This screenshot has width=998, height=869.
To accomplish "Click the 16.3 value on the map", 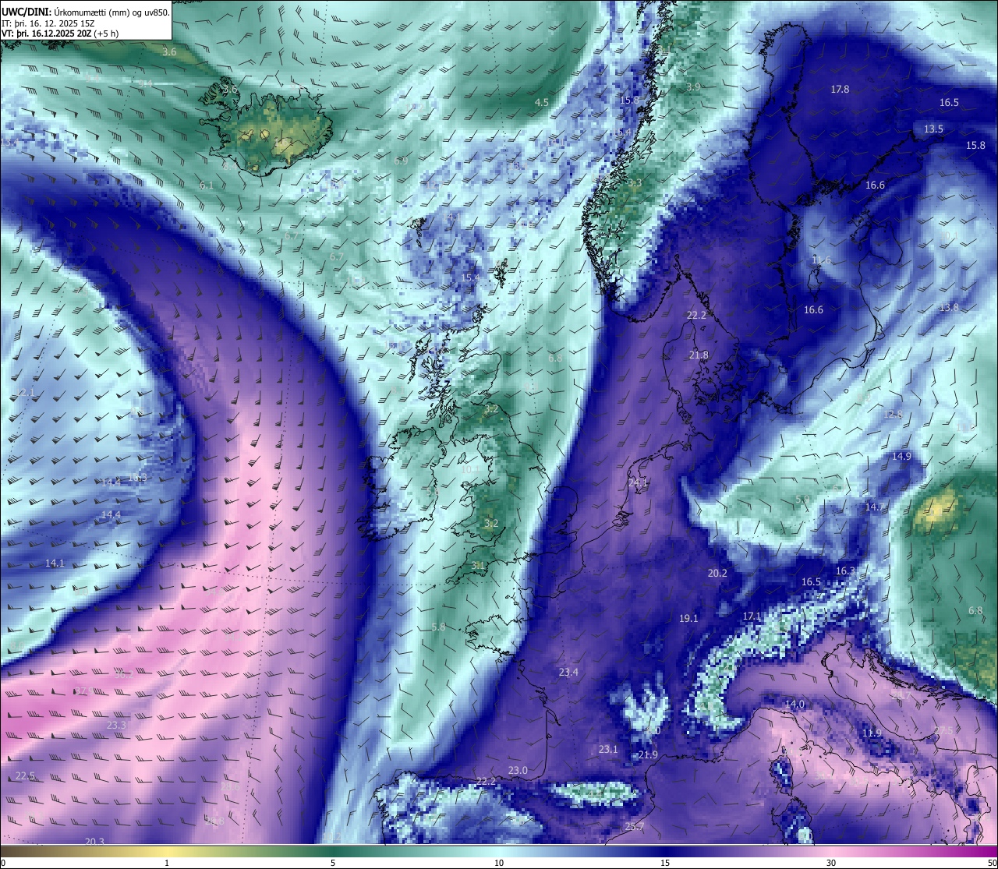I will (845, 571).
